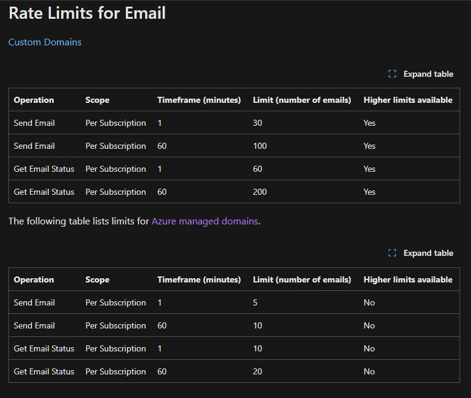Click Scope header in second table
The image size is (471, 398).
97,280
